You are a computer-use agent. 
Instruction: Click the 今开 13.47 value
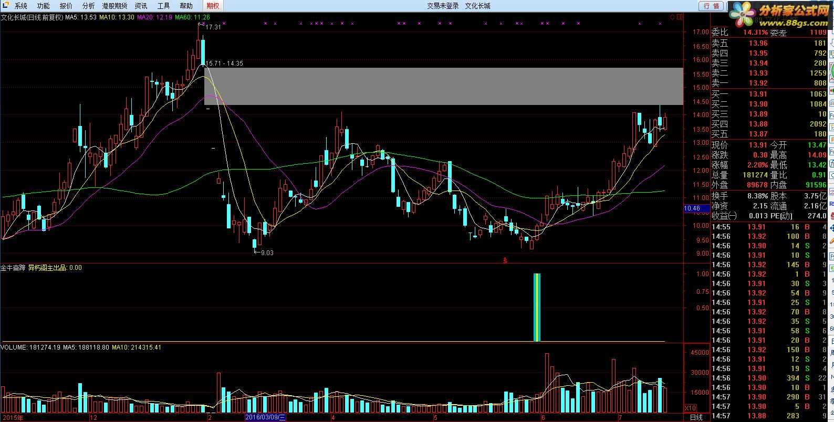tap(817, 145)
